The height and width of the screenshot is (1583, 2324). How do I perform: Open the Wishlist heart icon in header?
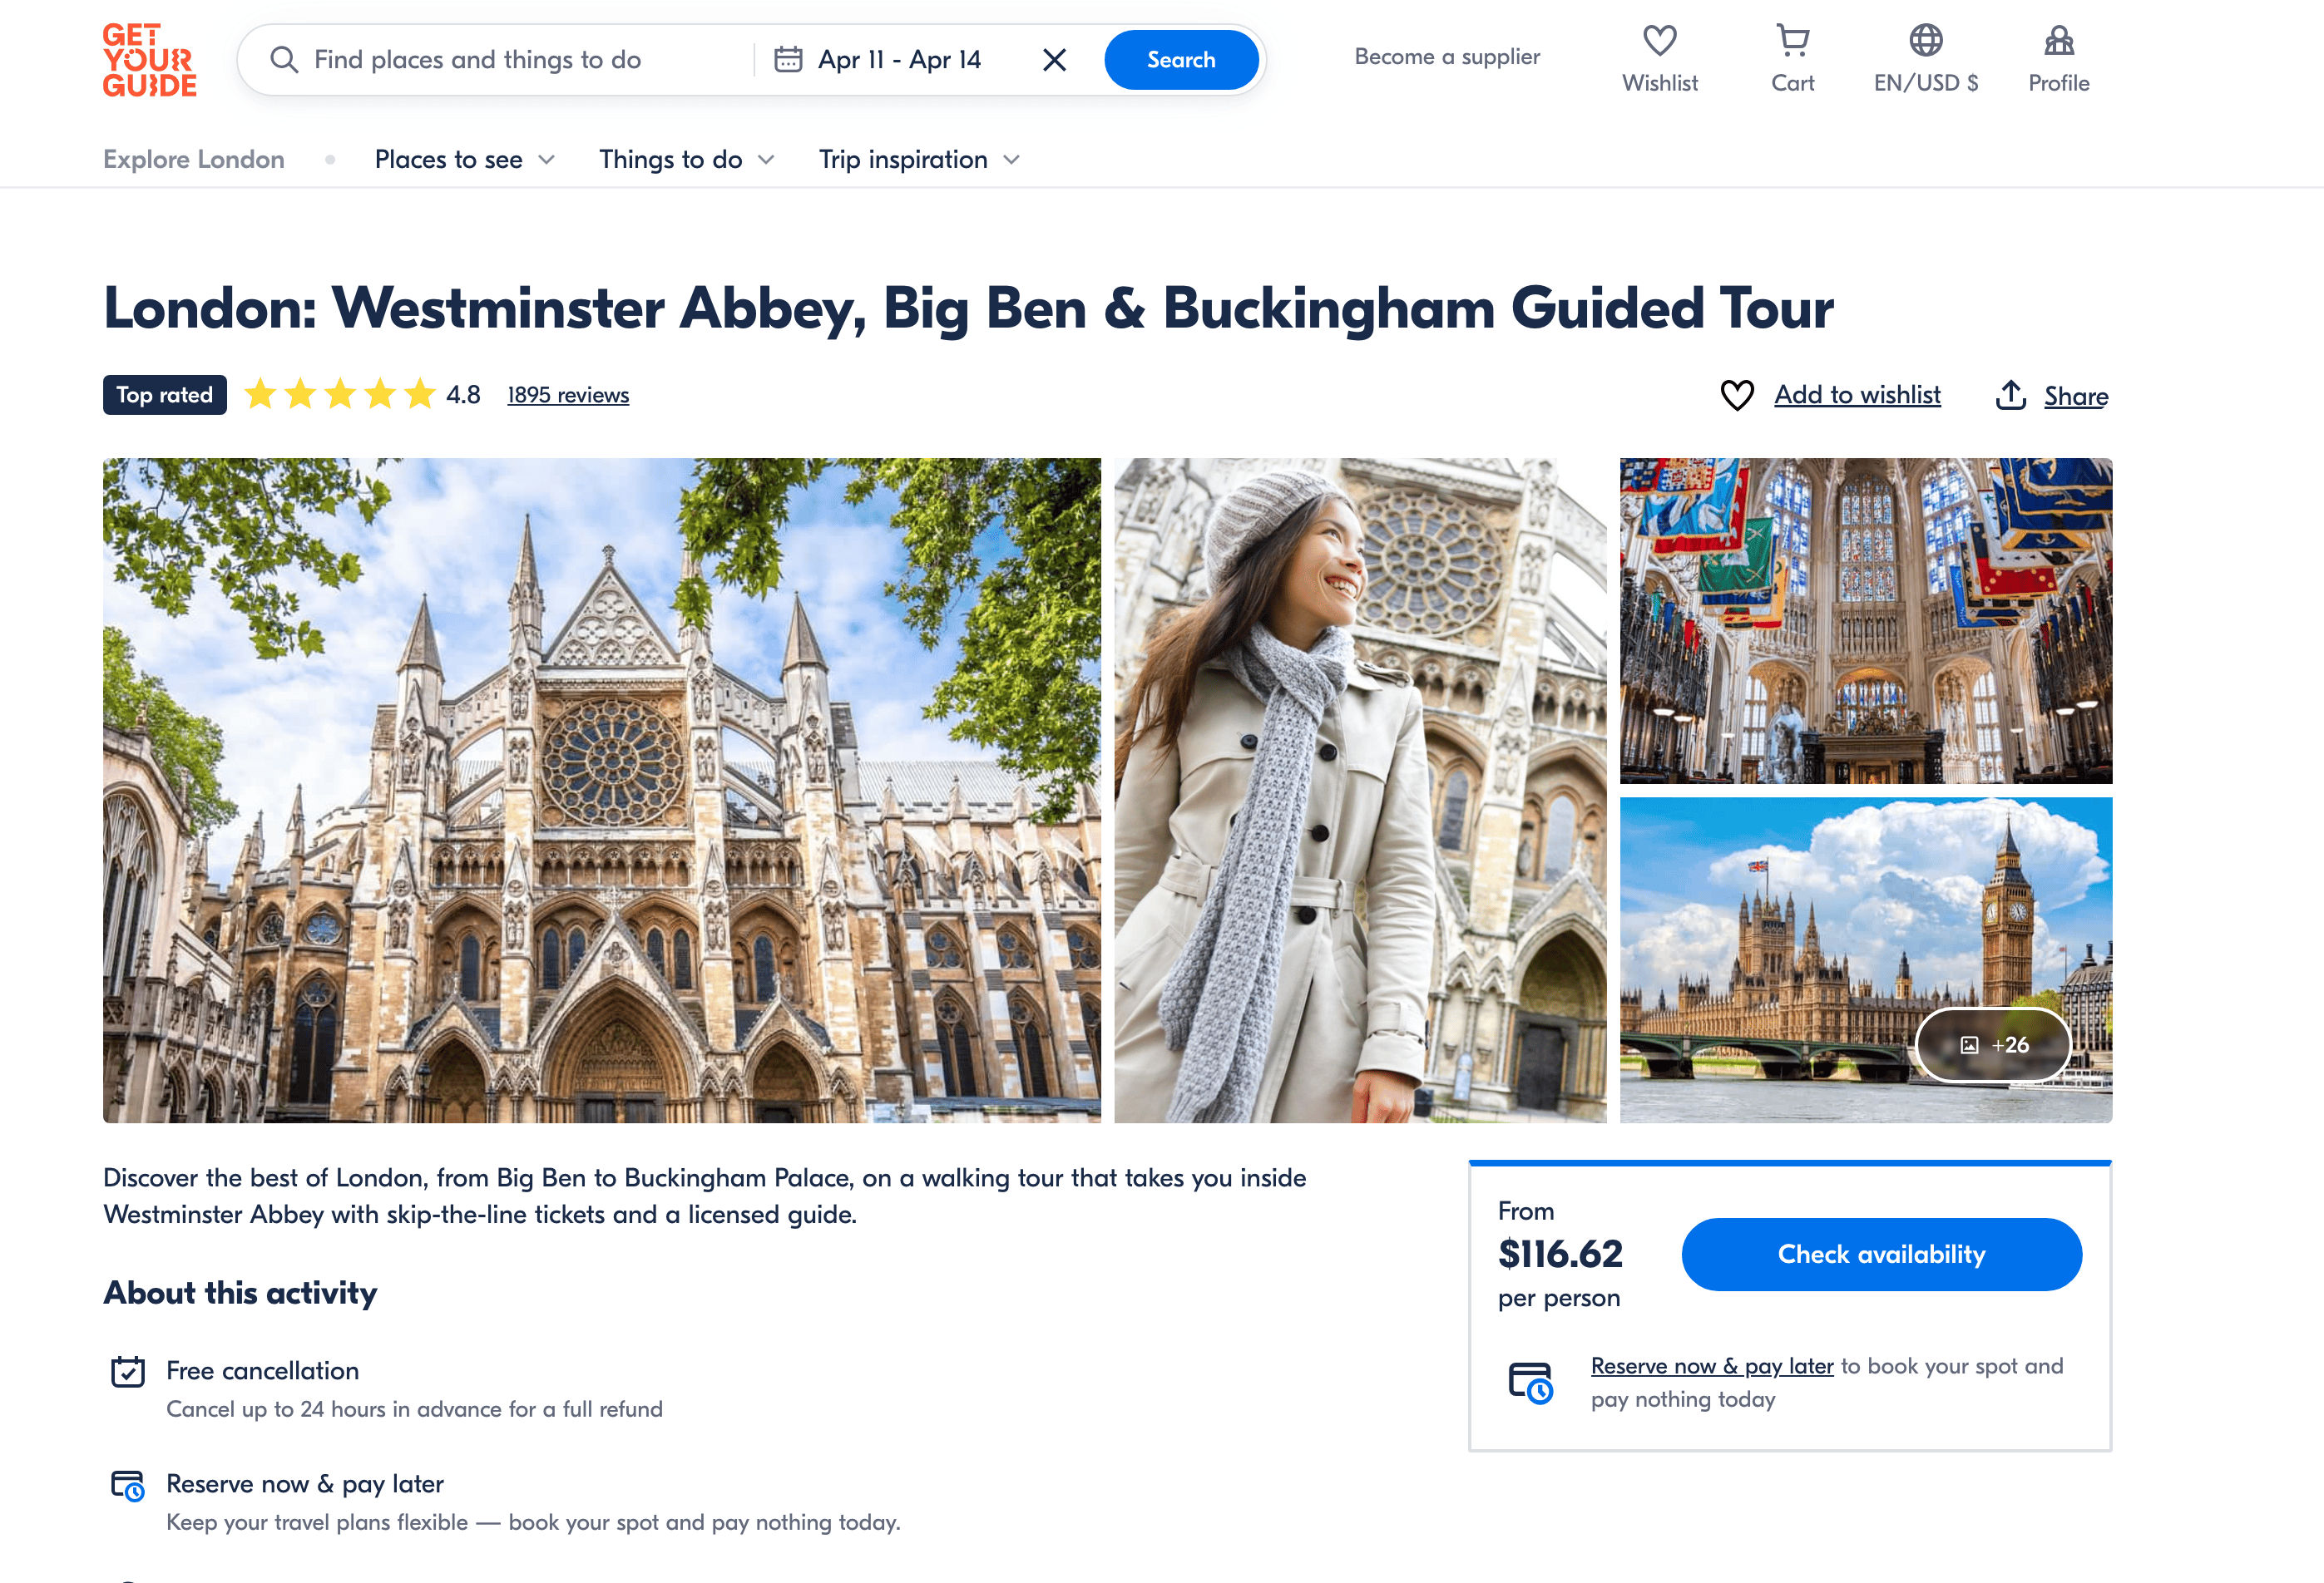pyautogui.click(x=1659, y=41)
